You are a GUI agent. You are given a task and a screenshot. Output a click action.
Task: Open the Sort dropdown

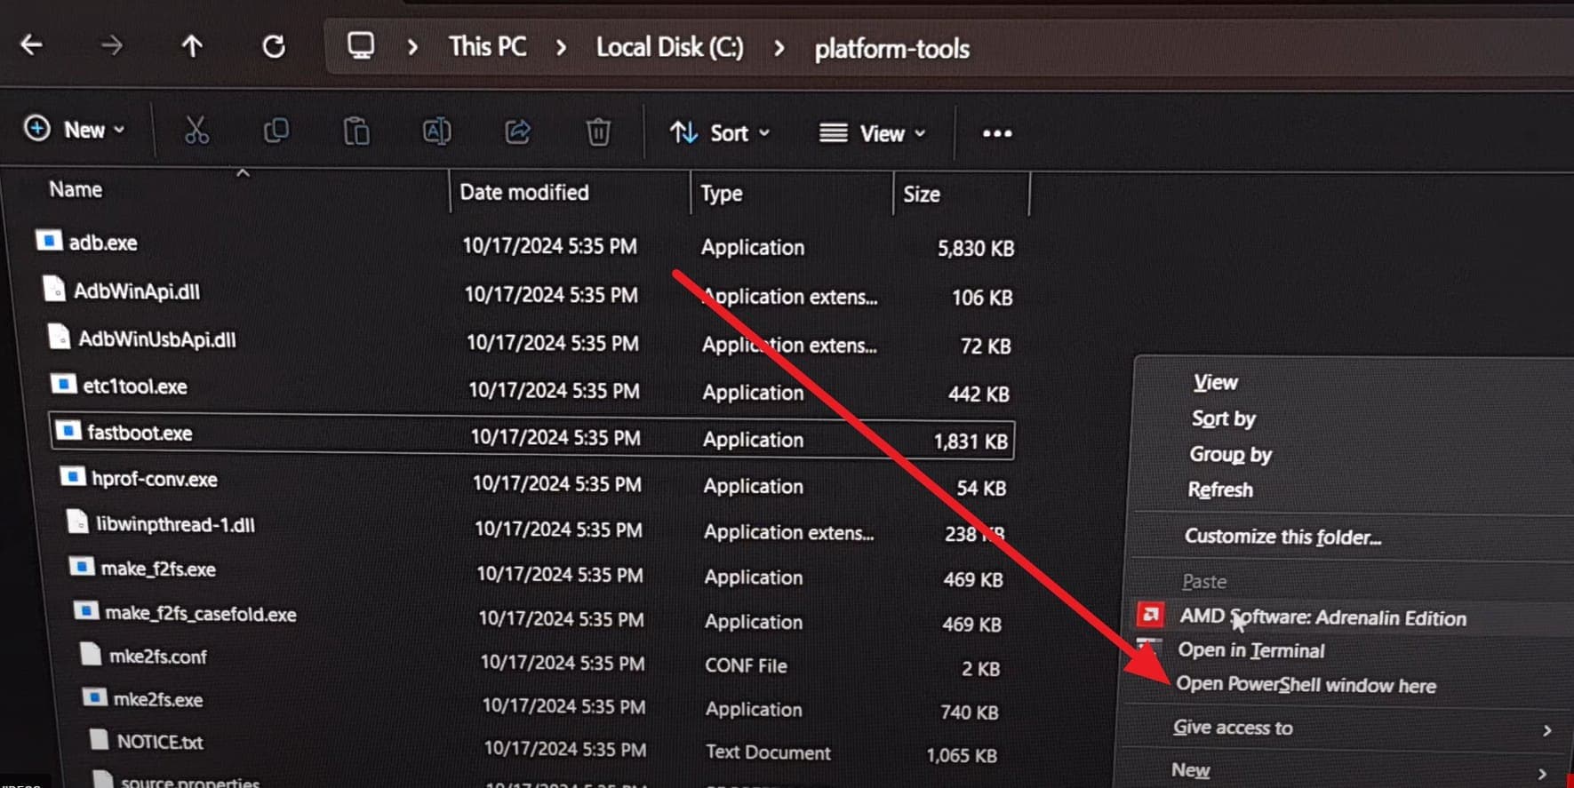pos(720,133)
